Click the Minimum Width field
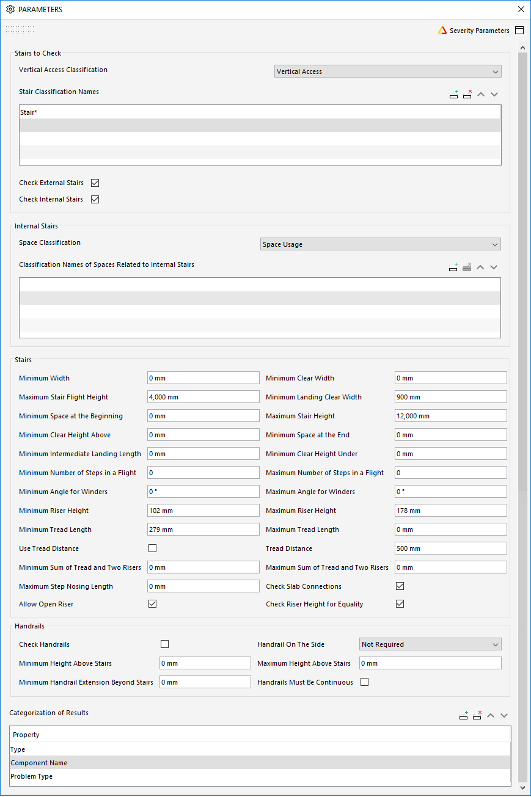The height and width of the screenshot is (797, 531). (x=203, y=378)
